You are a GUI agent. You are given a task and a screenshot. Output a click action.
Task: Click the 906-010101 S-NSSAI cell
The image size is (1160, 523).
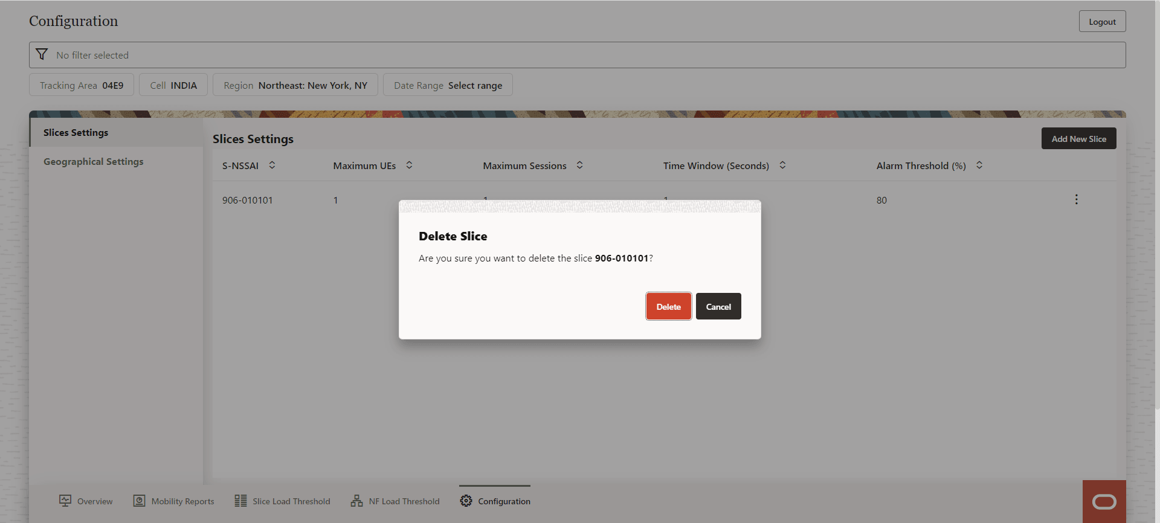click(247, 200)
